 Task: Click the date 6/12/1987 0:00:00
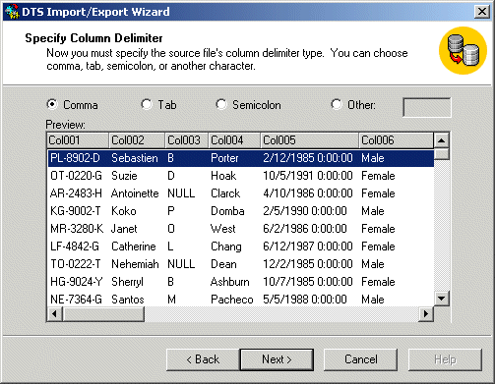click(308, 247)
